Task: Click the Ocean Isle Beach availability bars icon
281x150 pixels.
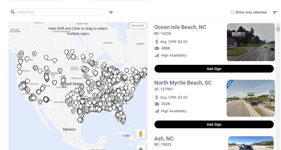Action: click(157, 55)
